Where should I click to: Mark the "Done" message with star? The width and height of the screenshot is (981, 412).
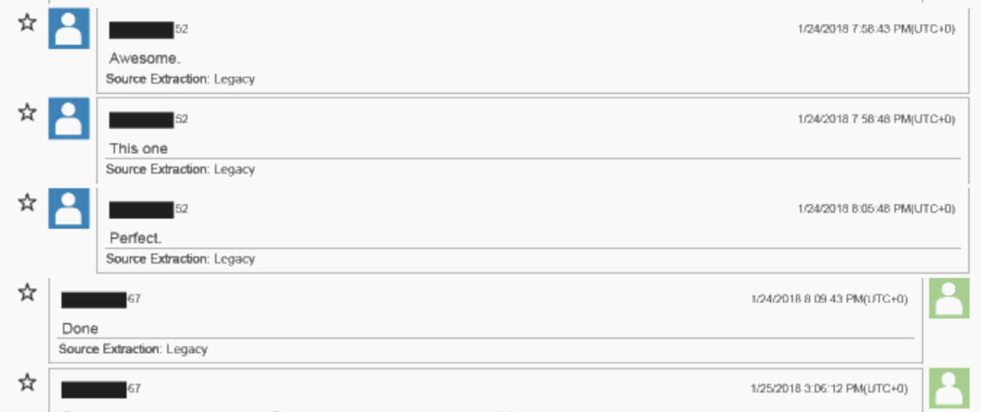pyautogui.click(x=27, y=292)
